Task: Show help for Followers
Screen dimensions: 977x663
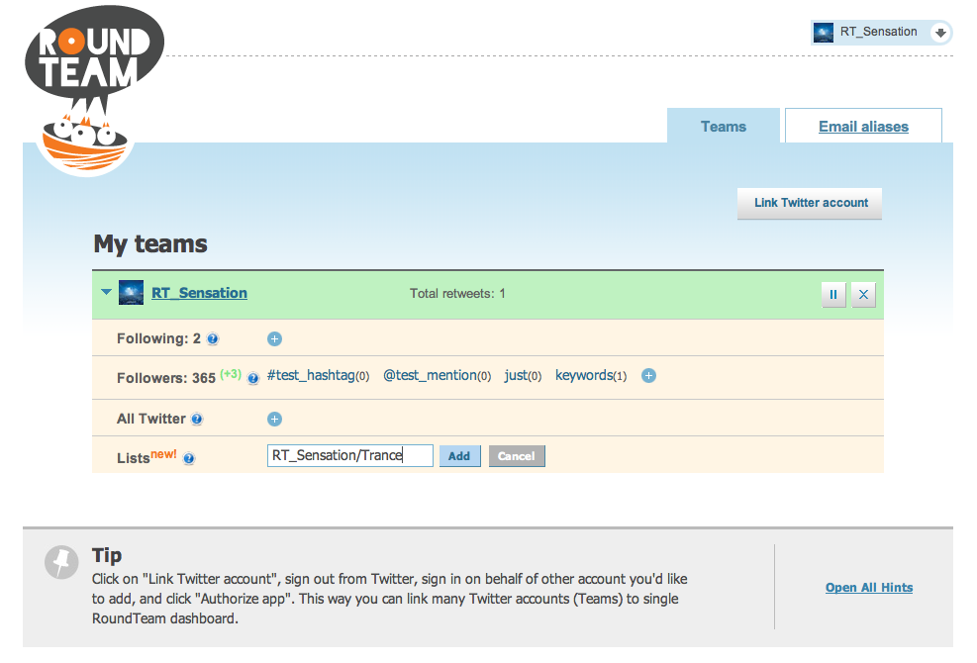Action: pyautogui.click(x=253, y=378)
